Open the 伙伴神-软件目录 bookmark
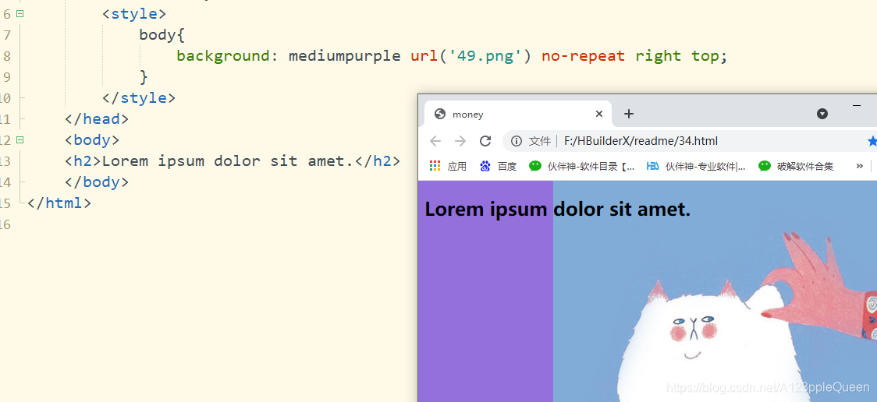 582,166
